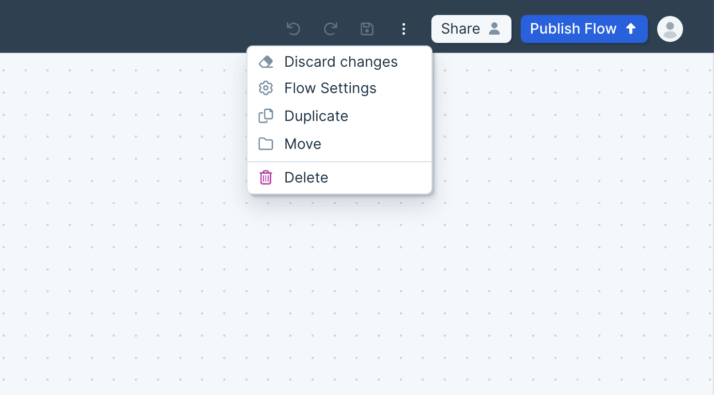714x395 pixels.
Task: Click the save floppy disk icon
Action: point(367,28)
